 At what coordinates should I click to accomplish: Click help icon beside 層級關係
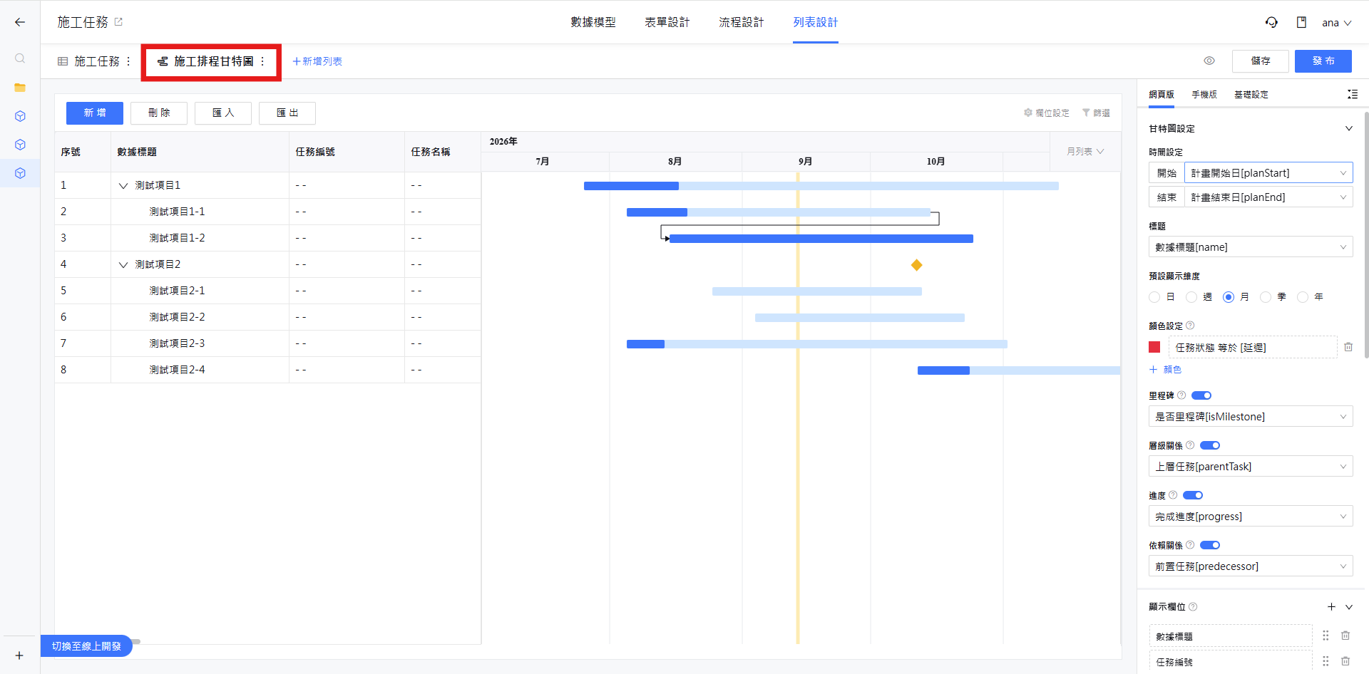coord(1190,445)
